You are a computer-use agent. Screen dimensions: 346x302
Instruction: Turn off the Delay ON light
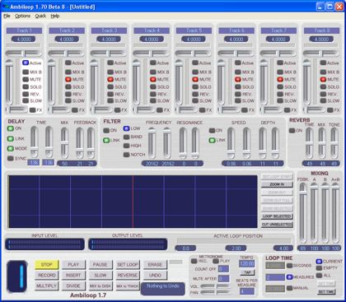pos(11,128)
